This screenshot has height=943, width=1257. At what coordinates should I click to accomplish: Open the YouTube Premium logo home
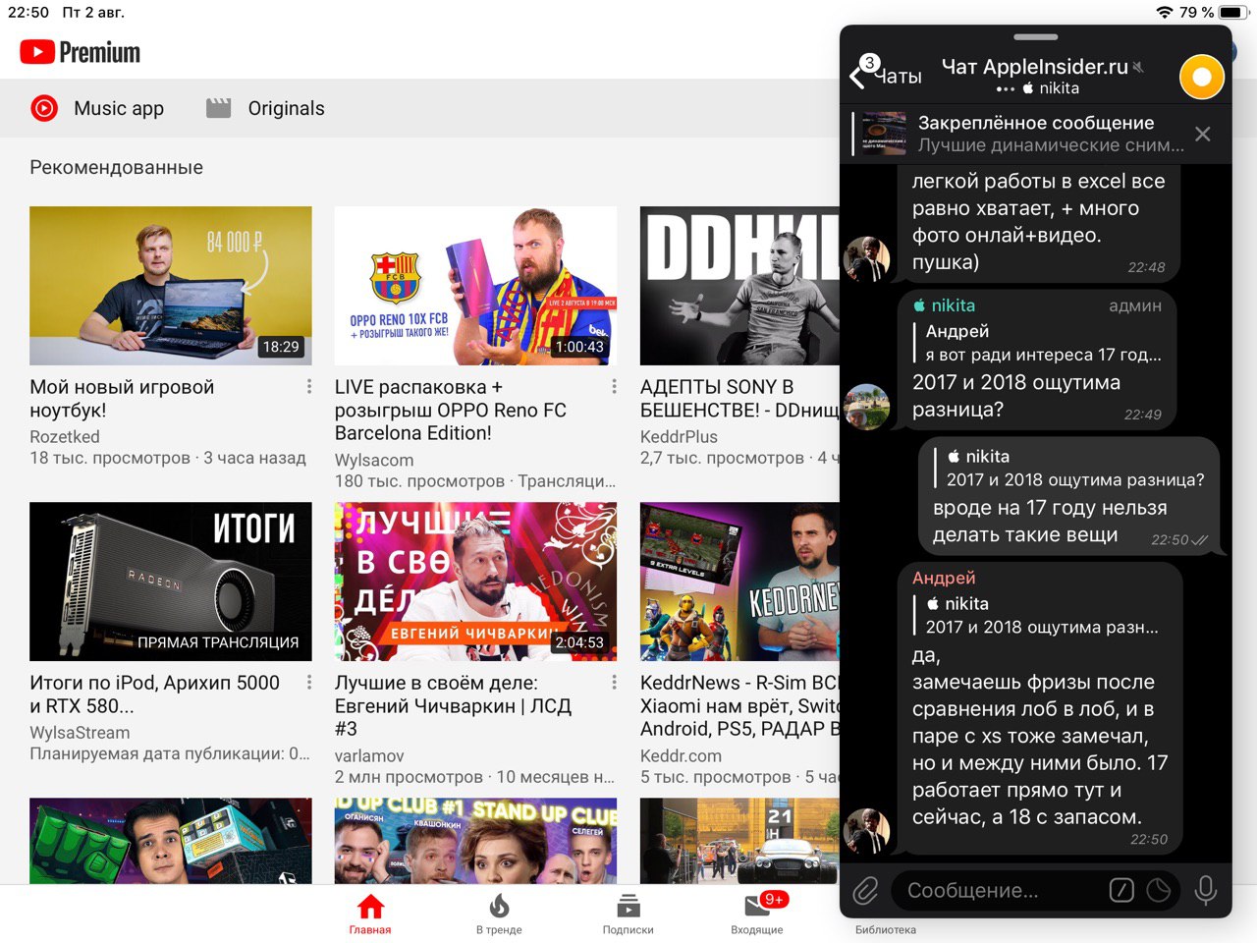pos(81,52)
